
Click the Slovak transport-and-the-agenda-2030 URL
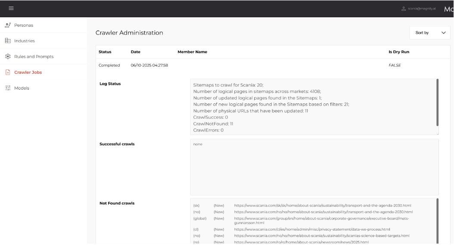[x=323, y=206]
